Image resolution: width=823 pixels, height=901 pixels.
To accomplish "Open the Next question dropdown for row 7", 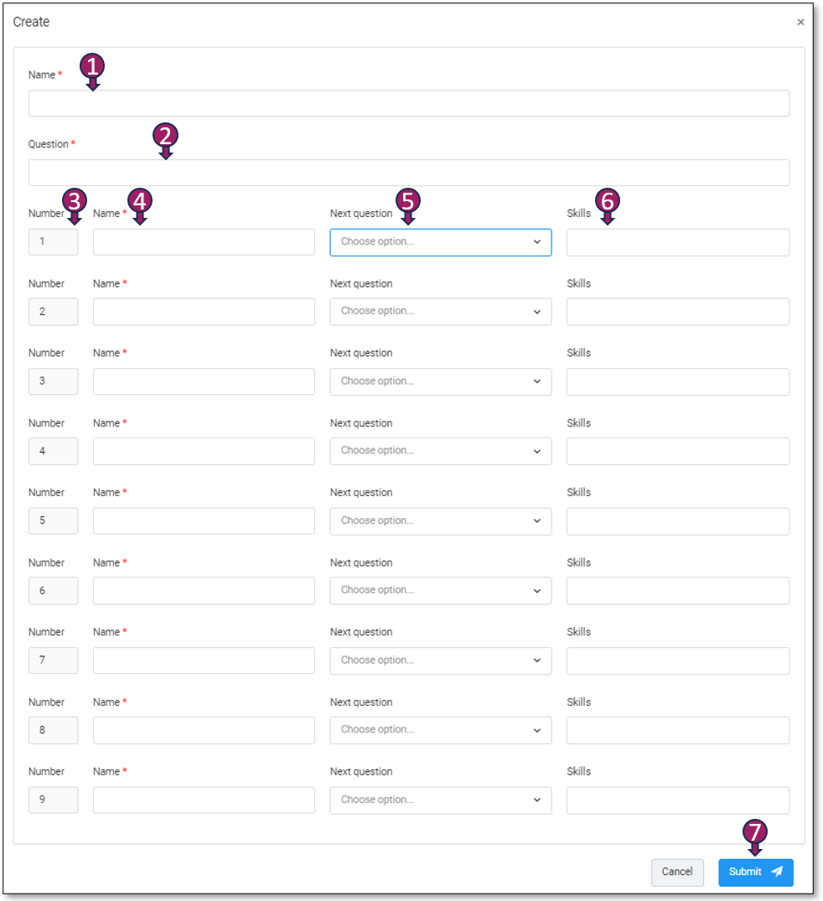I will [x=440, y=660].
